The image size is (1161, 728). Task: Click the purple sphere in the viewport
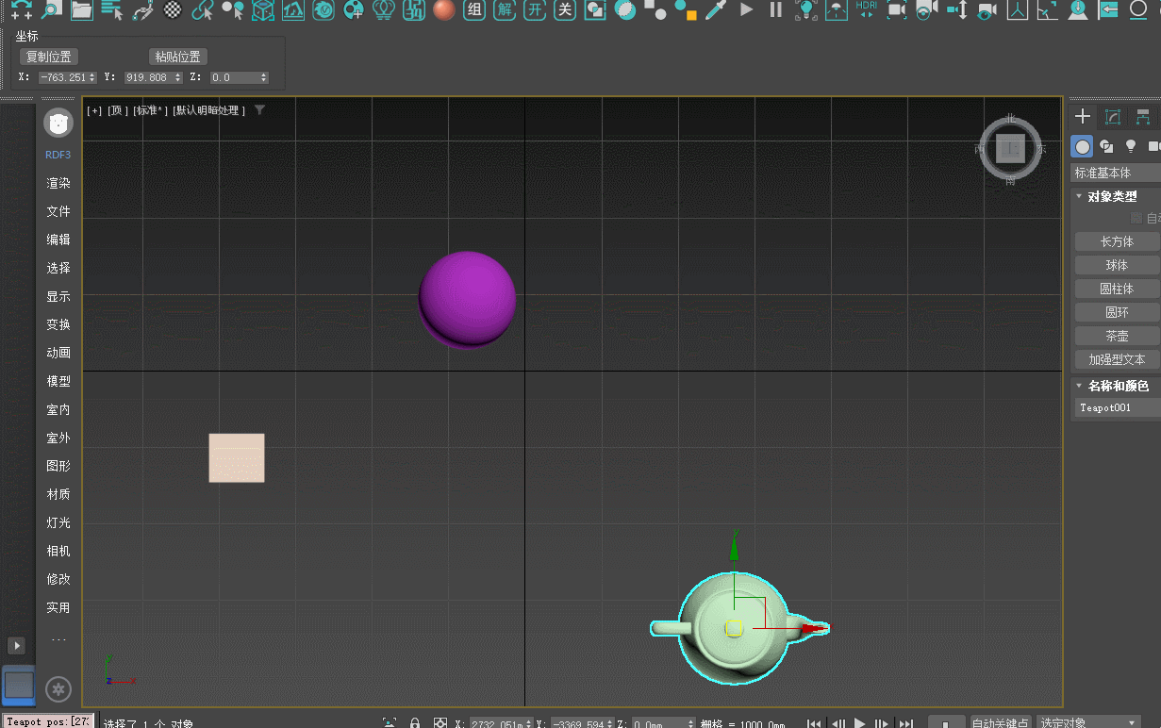467,298
